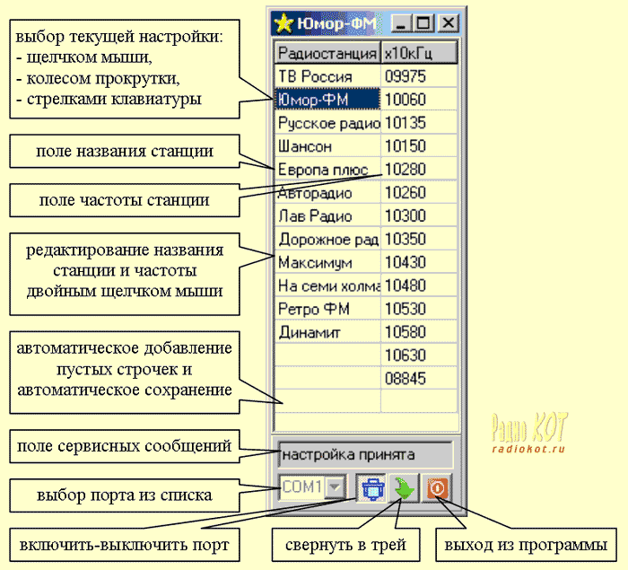
Task: Click frequency cell 10480
Action: tap(419, 285)
